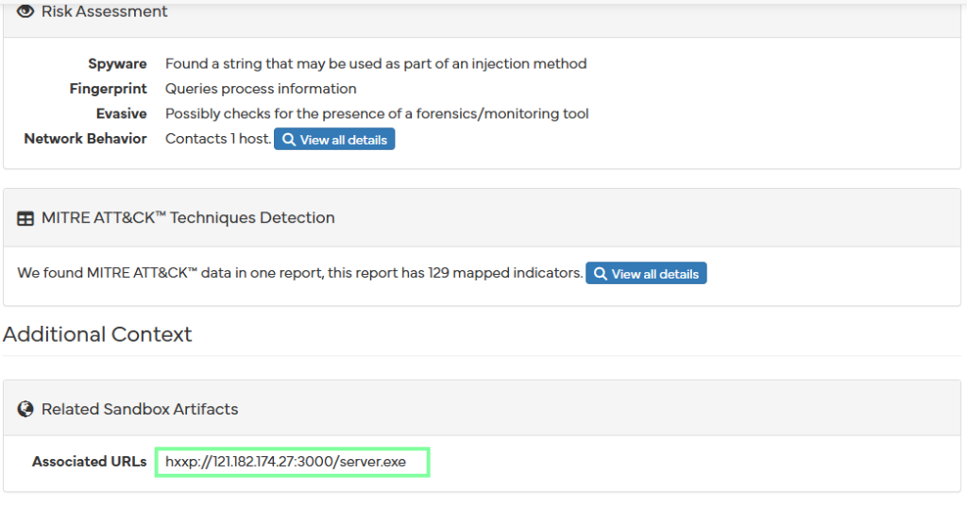
Task: Select the associated URL hxxp://121.182.174.27:3000/server.exe
Action: pos(293,462)
